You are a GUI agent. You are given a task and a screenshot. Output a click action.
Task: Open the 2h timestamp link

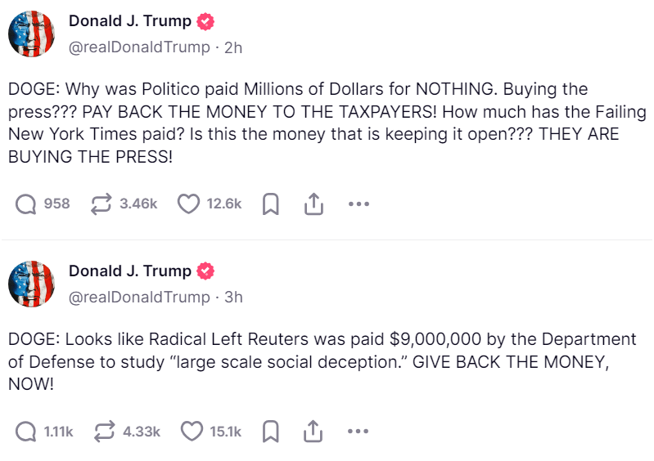[x=233, y=47]
